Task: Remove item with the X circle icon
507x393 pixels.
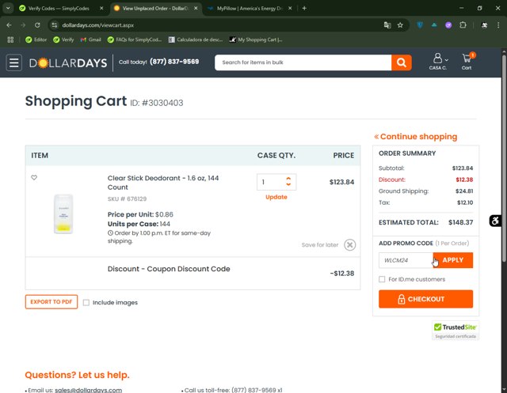Action: point(349,245)
